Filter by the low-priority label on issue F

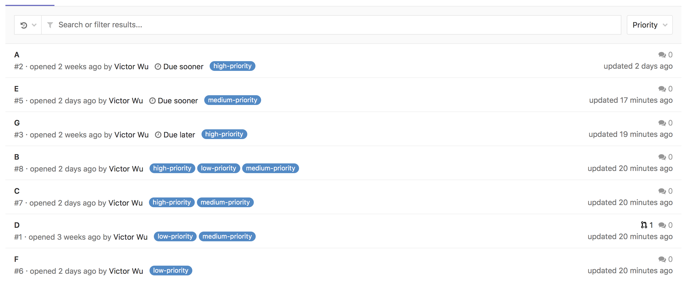pyautogui.click(x=171, y=271)
